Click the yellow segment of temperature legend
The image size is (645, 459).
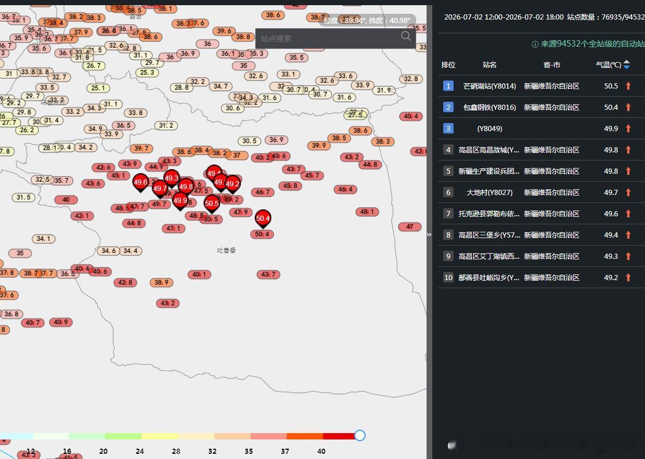pos(160,436)
